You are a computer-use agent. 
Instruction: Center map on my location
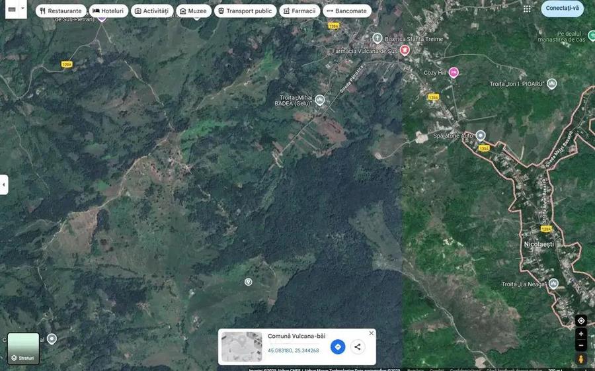tap(580, 321)
